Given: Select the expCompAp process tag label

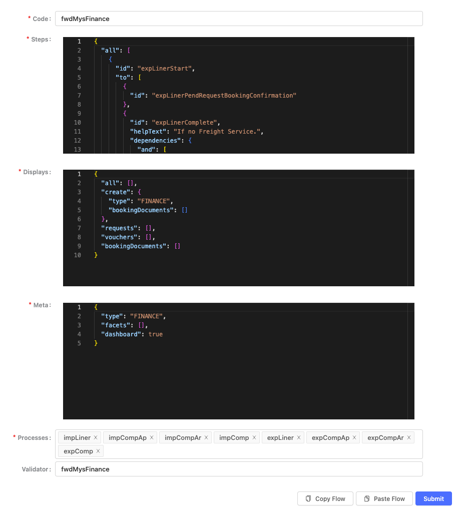Looking at the screenshot, I should pos(330,437).
